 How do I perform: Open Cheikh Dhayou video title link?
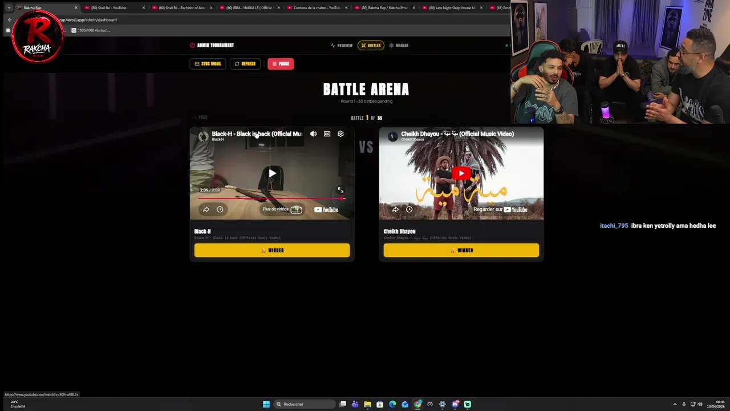click(457, 134)
